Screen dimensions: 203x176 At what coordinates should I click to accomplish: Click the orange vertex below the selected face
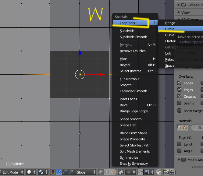point(80,133)
